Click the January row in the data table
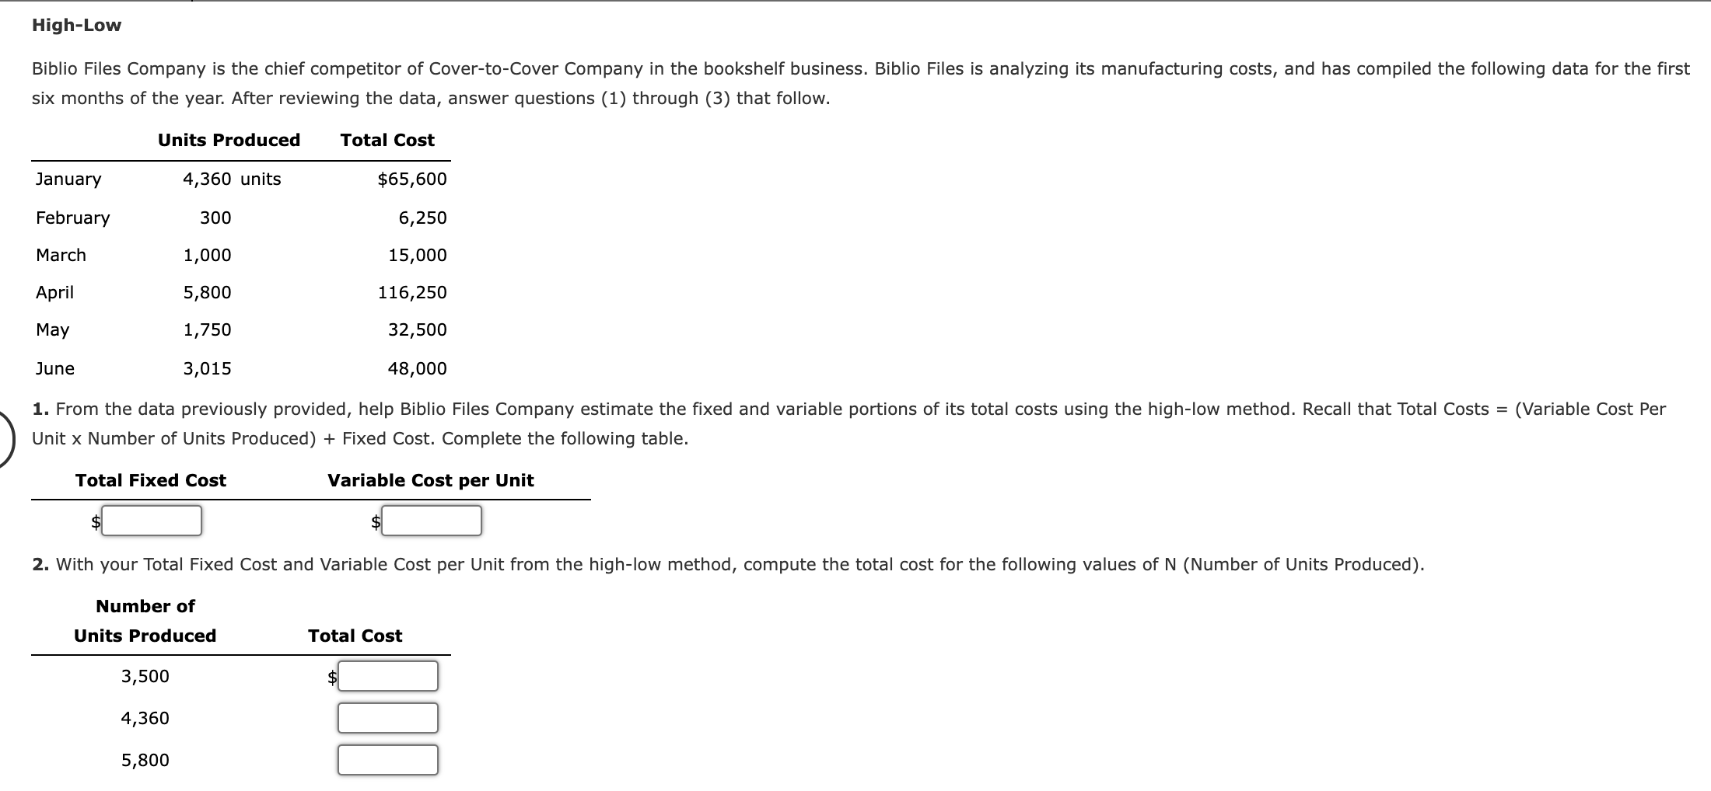 [x=68, y=179]
